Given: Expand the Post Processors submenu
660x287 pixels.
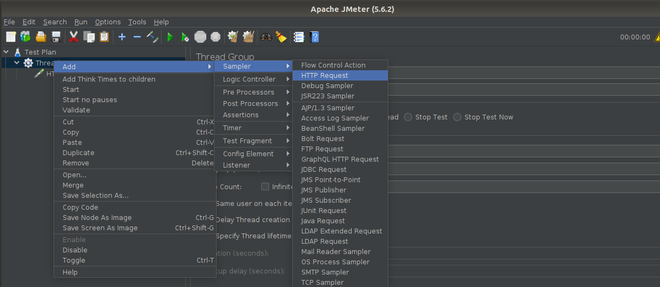Looking at the screenshot, I should point(253,103).
